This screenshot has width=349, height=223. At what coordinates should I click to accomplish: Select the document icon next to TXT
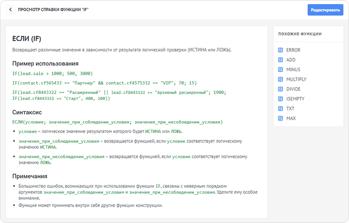tap(280, 109)
